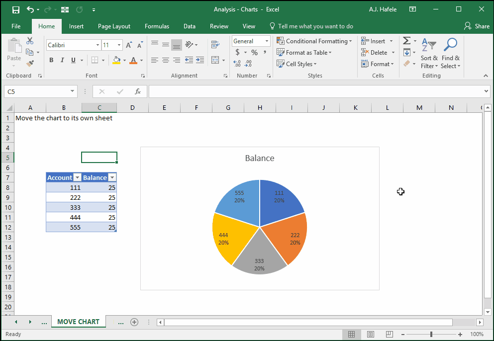Open the Balance column filter dropdown
This screenshot has height=341, width=494.
point(112,177)
